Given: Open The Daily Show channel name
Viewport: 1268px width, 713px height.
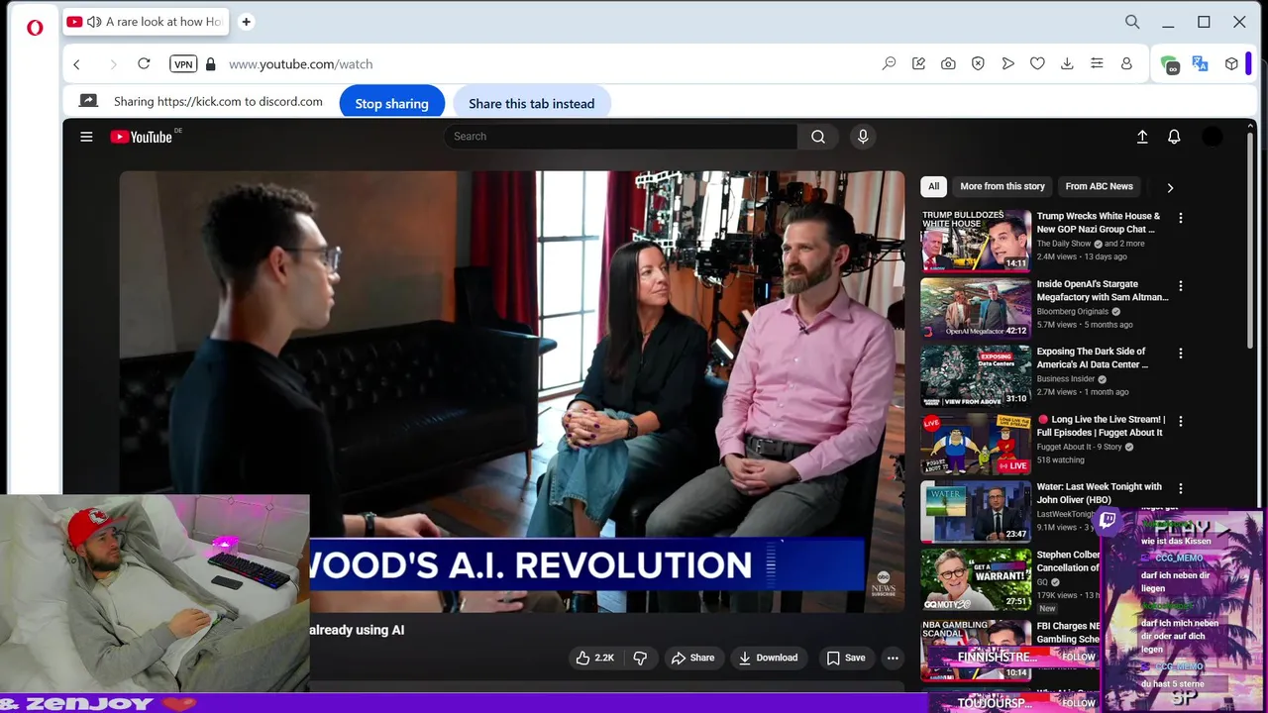Looking at the screenshot, I should coord(1064,244).
